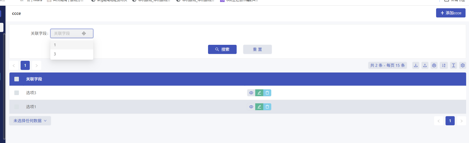Click the 重置 reset button
469x143 pixels.
pyautogui.click(x=258, y=49)
